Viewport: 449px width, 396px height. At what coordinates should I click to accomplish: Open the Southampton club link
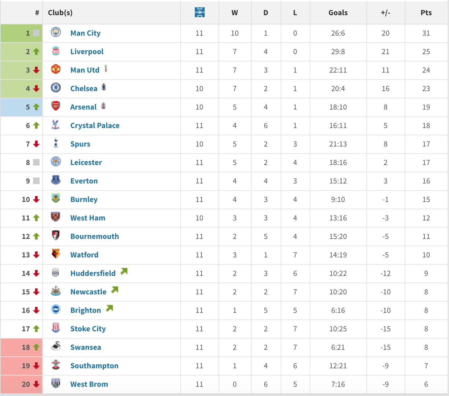coord(94,366)
